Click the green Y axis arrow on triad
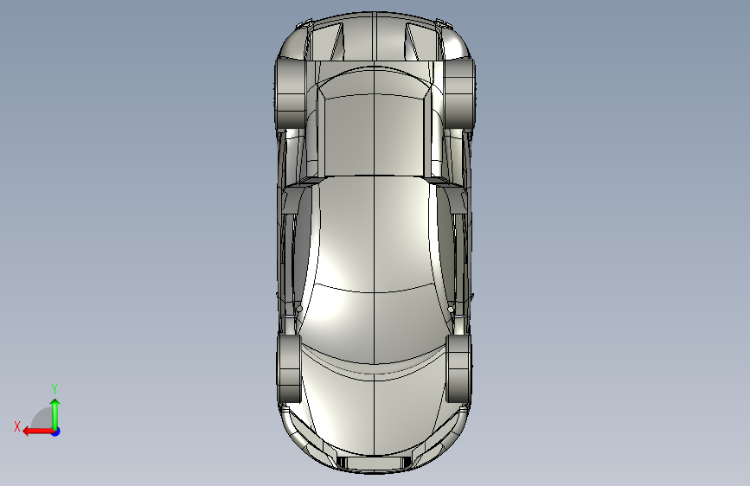Screen dimensions: 750x486 tap(55, 413)
